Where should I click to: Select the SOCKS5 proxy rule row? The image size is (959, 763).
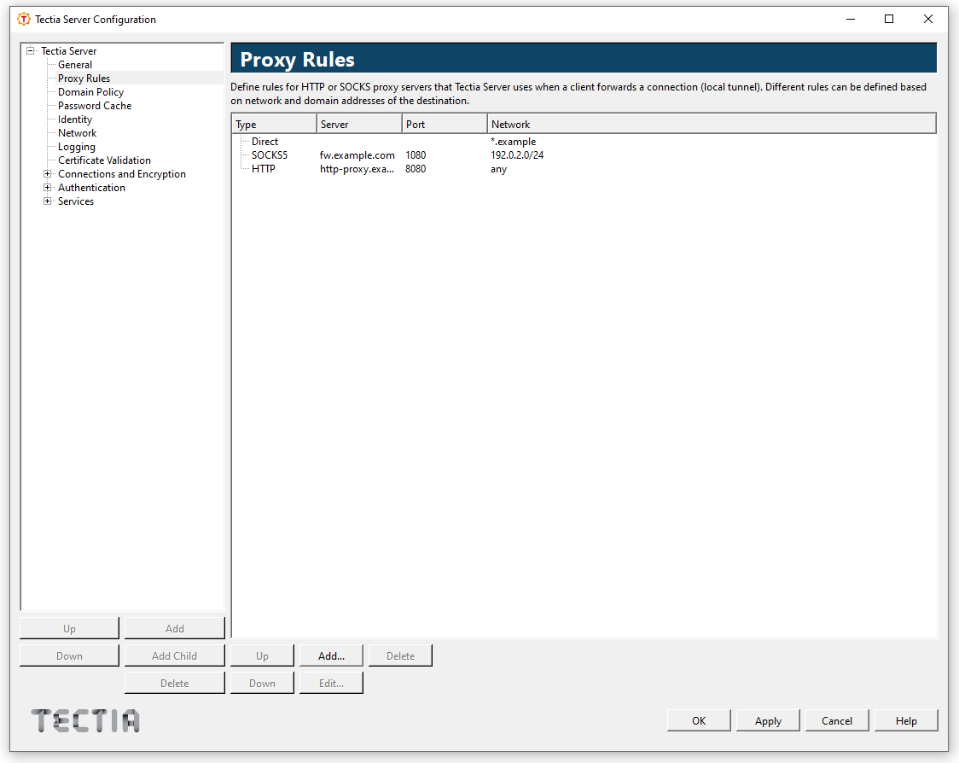coord(584,155)
